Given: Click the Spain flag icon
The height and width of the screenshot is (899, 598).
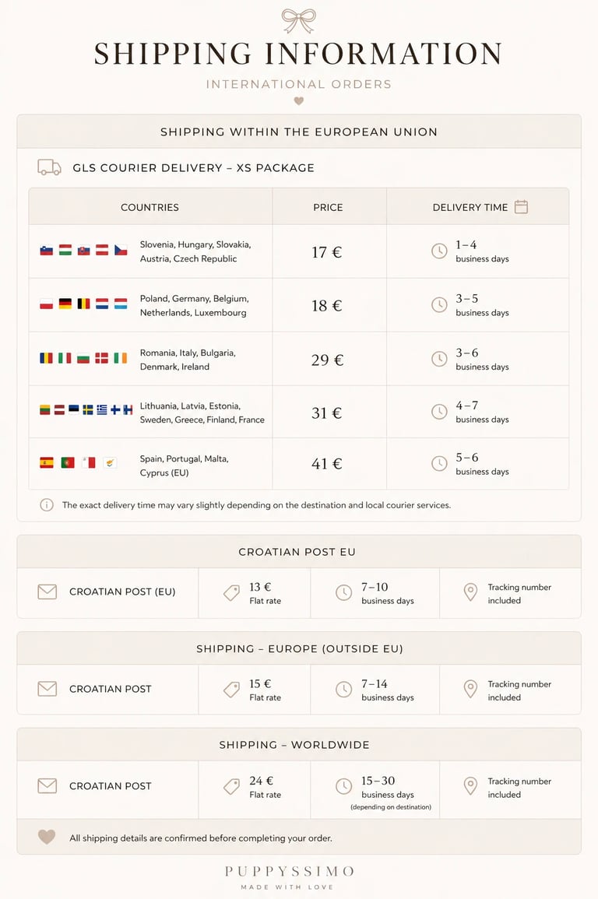Looking at the screenshot, I should coord(47,462).
